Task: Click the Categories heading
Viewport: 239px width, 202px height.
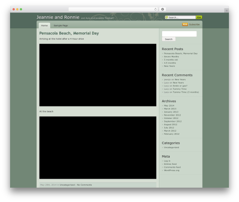Action: [171, 143]
